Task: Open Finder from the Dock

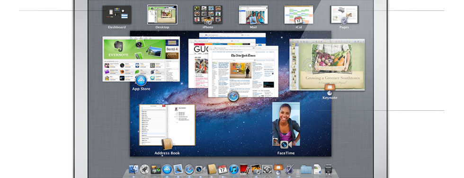Action: pos(134,169)
